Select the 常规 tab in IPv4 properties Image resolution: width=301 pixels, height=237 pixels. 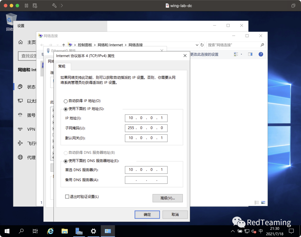pyautogui.click(x=62, y=66)
